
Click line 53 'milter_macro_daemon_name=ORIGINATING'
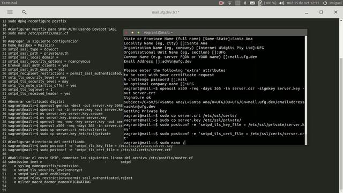click(51, 182)
